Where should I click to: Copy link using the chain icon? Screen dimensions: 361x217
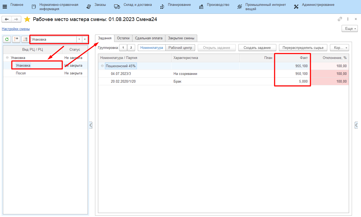click(x=340, y=19)
